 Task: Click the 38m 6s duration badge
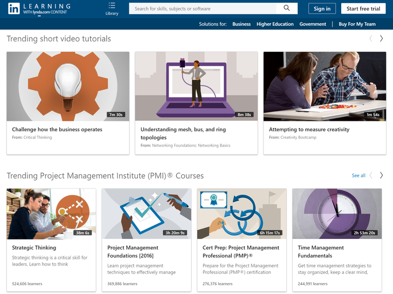(82, 233)
